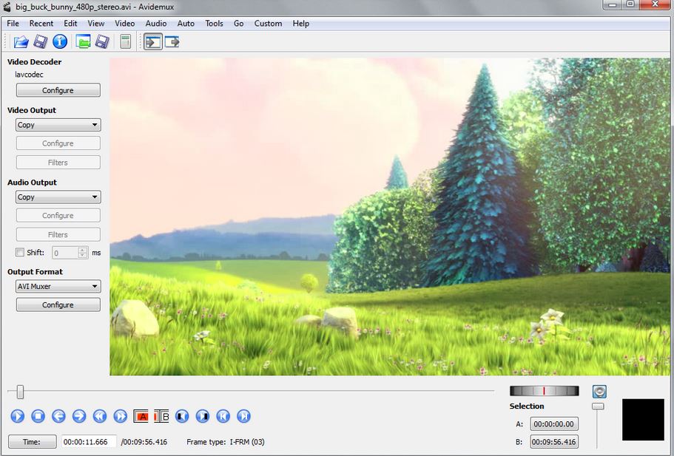
Task: Enable the audio Shift checkbox
Action: tap(20, 252)
